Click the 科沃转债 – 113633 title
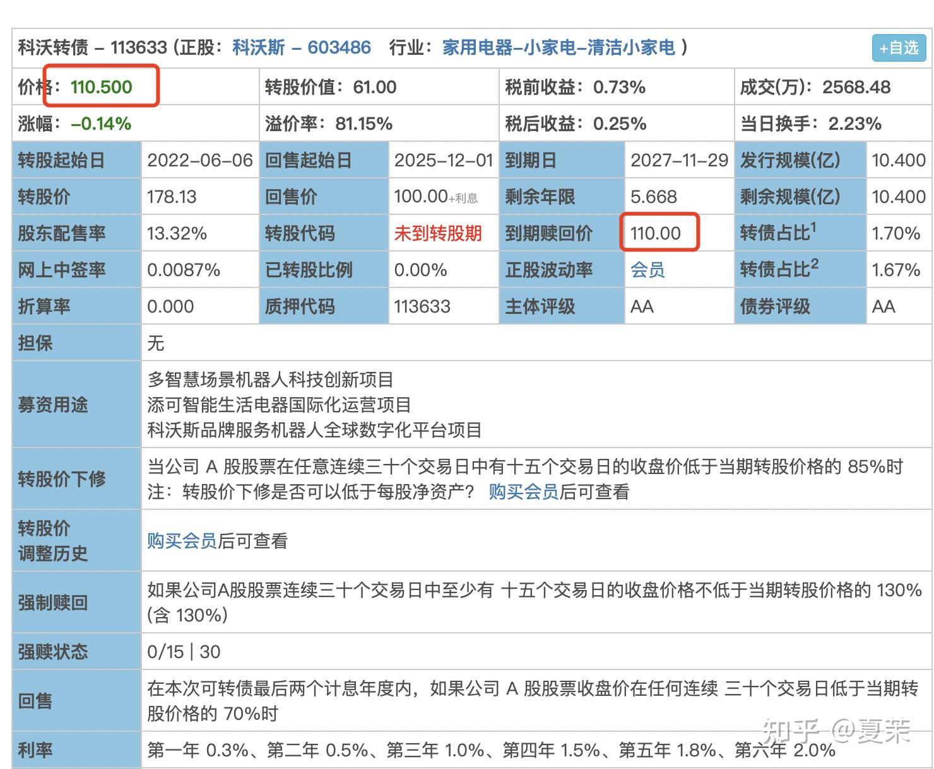The height and width of the screenshot is (769, 934). [x=93, y=47]
